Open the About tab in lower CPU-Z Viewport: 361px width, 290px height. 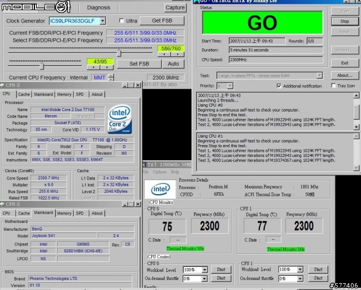tap(97, 213)
